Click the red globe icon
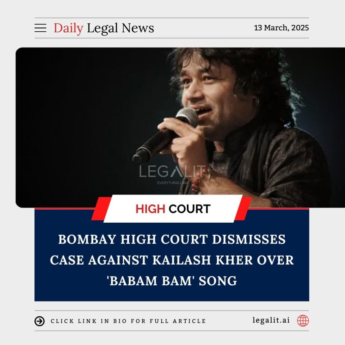The height and width of the screenshot is (345, 345). click(x=303, y=321)
